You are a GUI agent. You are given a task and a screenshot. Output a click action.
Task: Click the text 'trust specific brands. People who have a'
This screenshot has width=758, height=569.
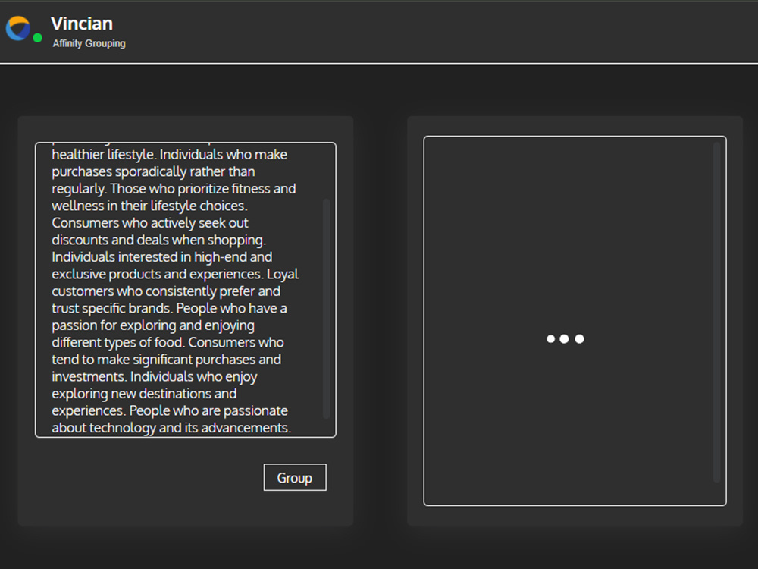pos(170,308)
